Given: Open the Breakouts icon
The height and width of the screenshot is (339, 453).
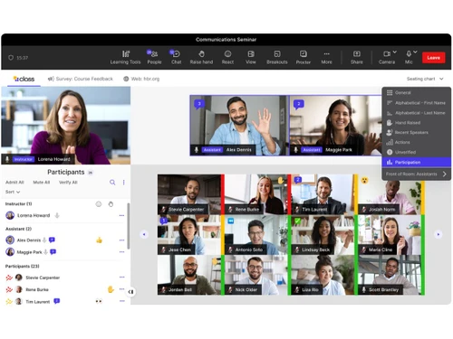Looking at the screenshot, I should coord(277,57).
